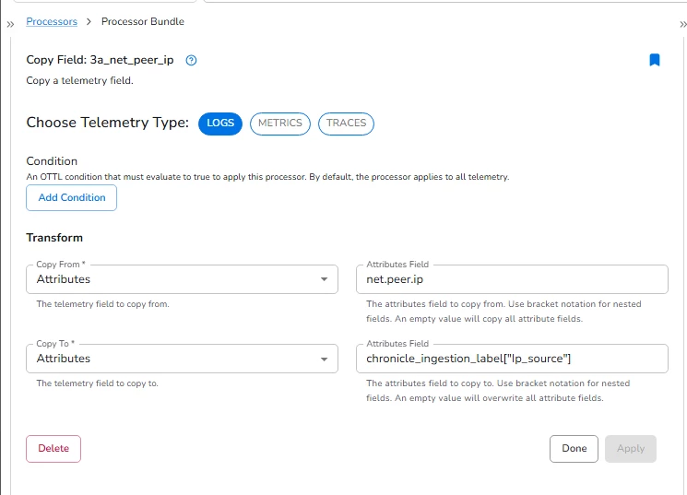The height and width of the screenshot is (495, 687).
Task: Click the Apply button
Action: click(x=631, y=449)
